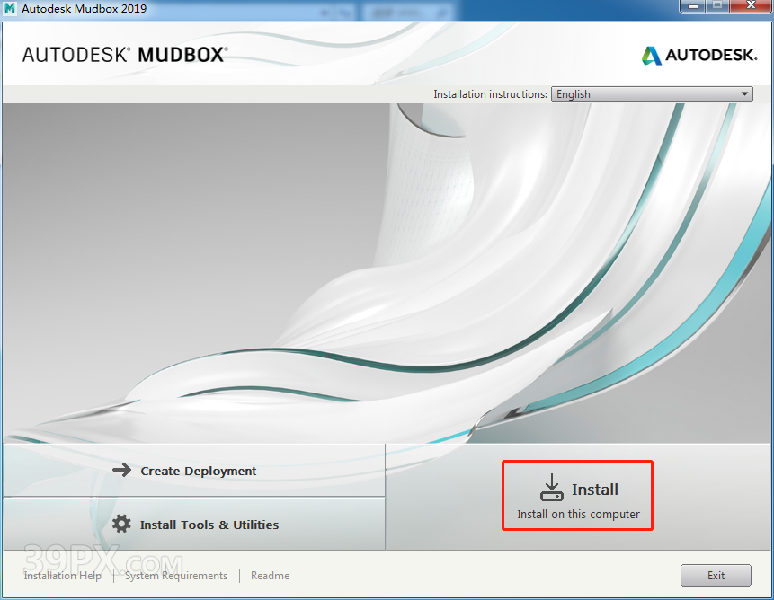Open the Installation Help link
The width and height of the screenshot is (774, 600).
click(x=62, y=576)
